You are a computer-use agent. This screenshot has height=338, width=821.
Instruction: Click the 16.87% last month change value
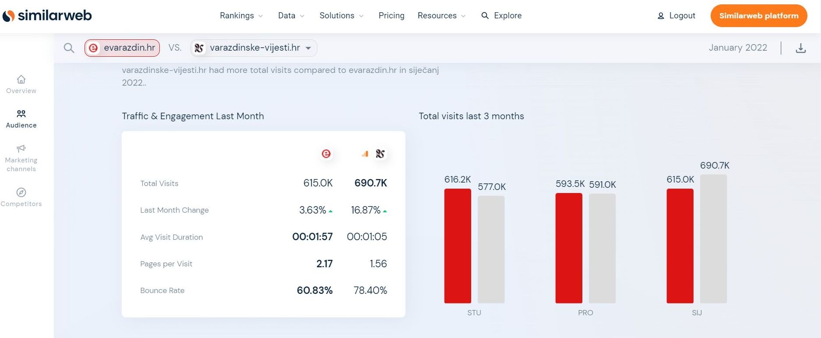click(x=366, y=210)
